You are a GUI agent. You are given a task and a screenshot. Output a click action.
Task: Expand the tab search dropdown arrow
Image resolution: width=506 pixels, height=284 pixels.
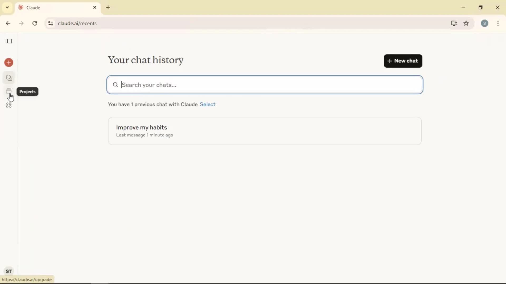coord(7,7)
